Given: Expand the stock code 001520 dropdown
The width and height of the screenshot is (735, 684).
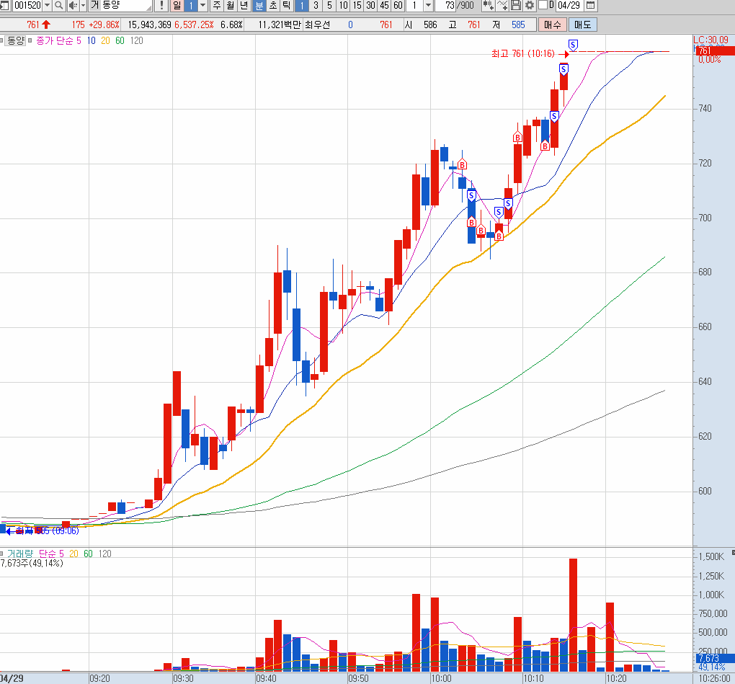Looking at the screenshot, I should click(48, 6).
